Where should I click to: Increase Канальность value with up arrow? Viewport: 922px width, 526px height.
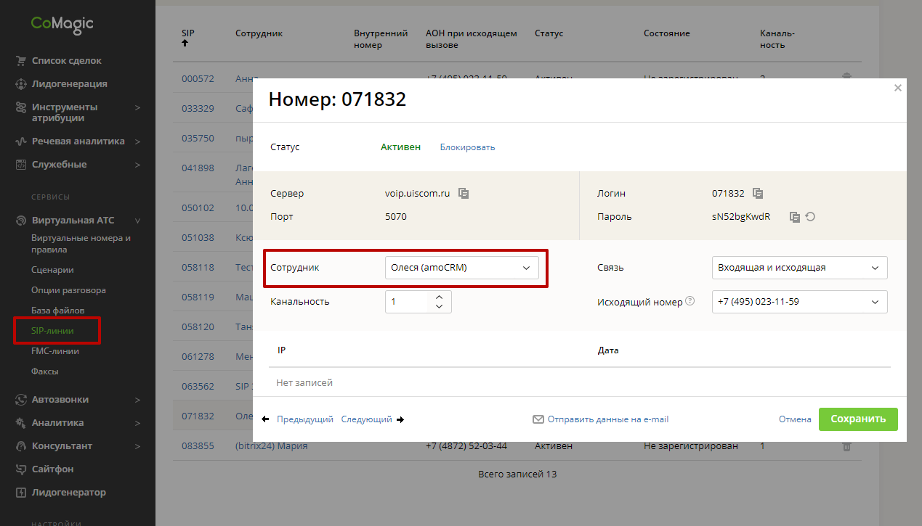(x=439, y=297)
